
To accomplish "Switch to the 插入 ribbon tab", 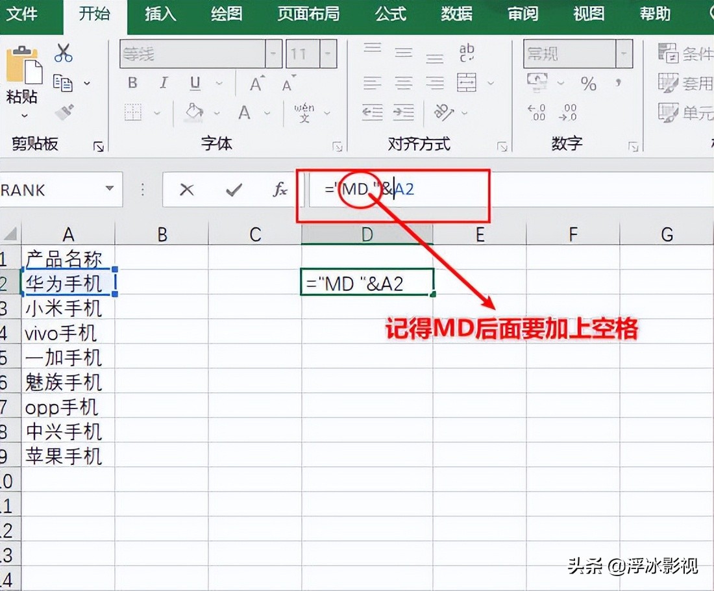I will click(x=160, y=14).
